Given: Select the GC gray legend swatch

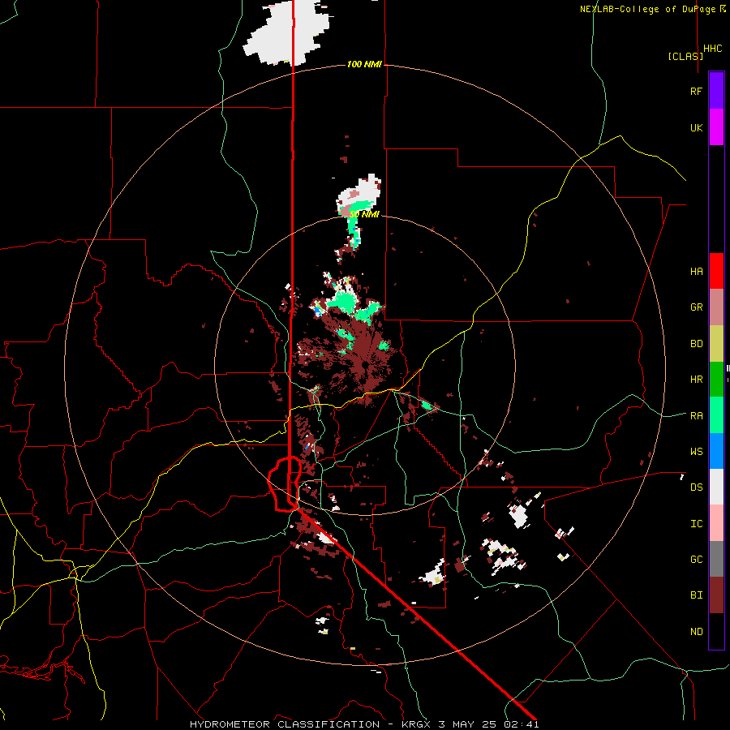Looking at the screenshot, I should click(x=716, y=559).
